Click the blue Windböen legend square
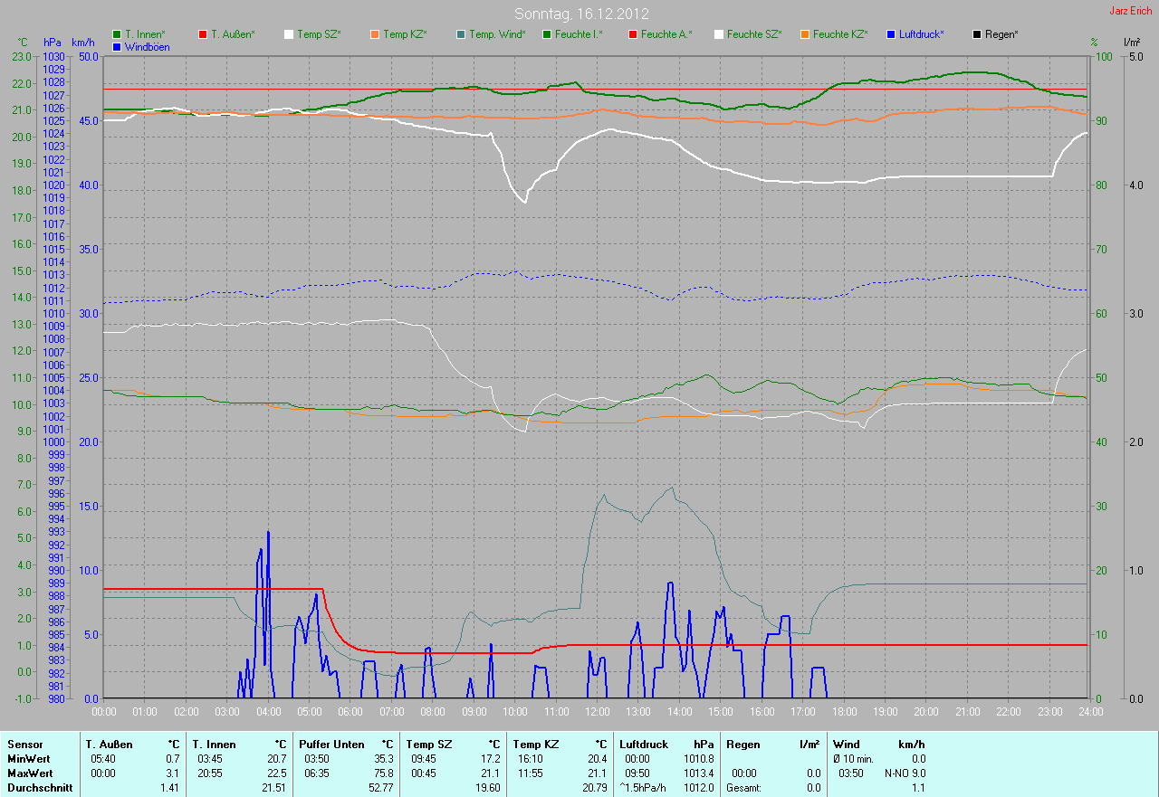Viewport: 1159px width, 797px height. (x=117, y=46)
